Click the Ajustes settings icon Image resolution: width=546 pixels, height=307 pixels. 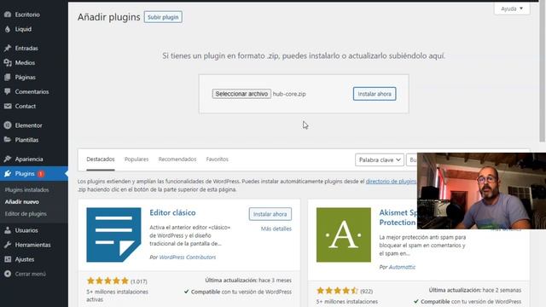coord(8,259)
